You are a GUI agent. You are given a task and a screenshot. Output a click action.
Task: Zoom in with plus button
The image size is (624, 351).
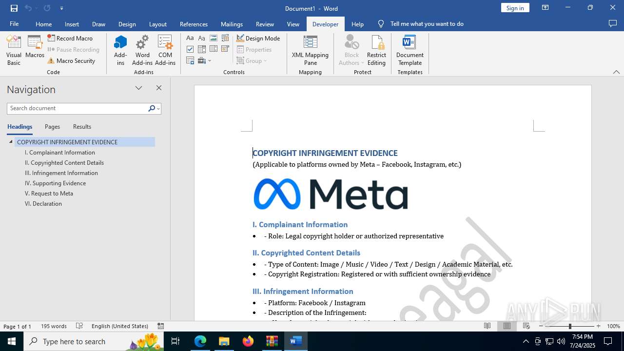coord(599,326)
